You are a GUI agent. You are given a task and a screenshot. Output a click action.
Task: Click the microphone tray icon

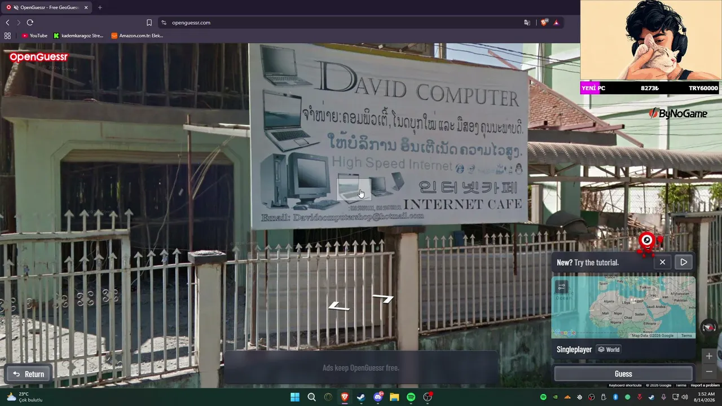coord(663,397)
